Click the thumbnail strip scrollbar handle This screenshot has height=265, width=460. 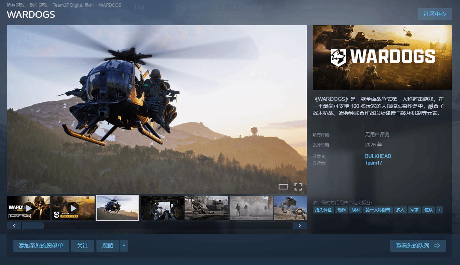coord(33,226)
